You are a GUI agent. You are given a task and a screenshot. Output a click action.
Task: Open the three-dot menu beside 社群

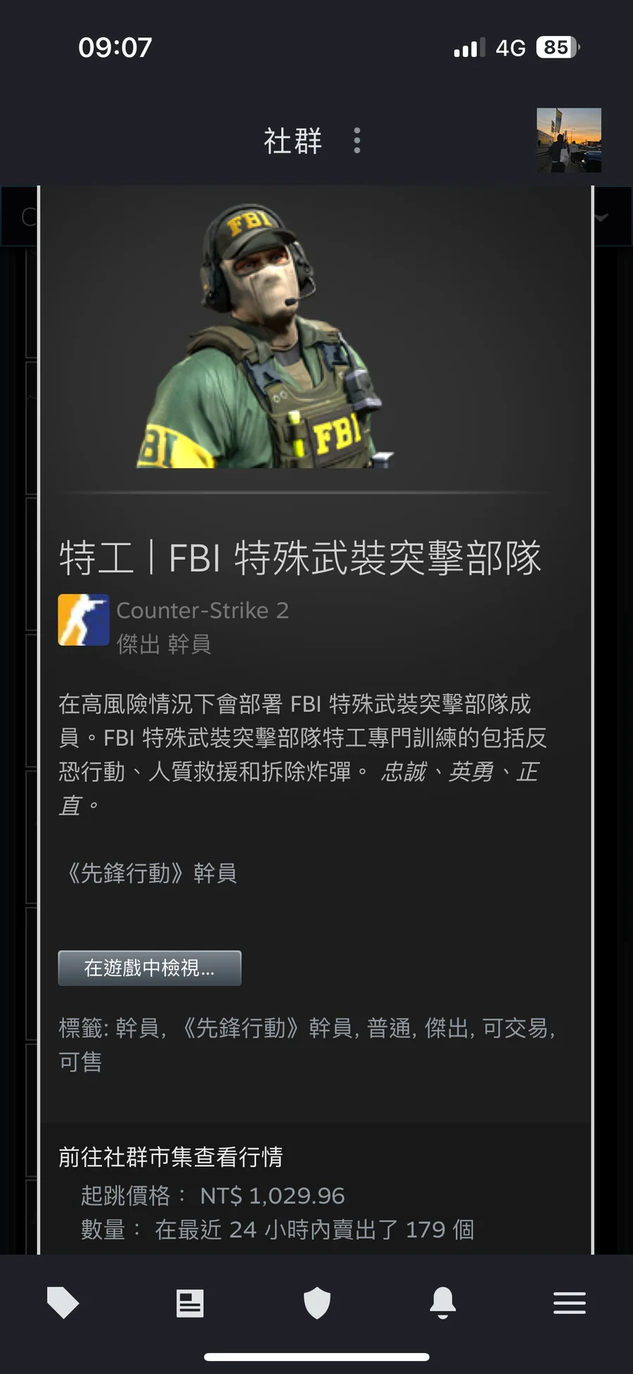pyautogui.click(x=357, y=141)
